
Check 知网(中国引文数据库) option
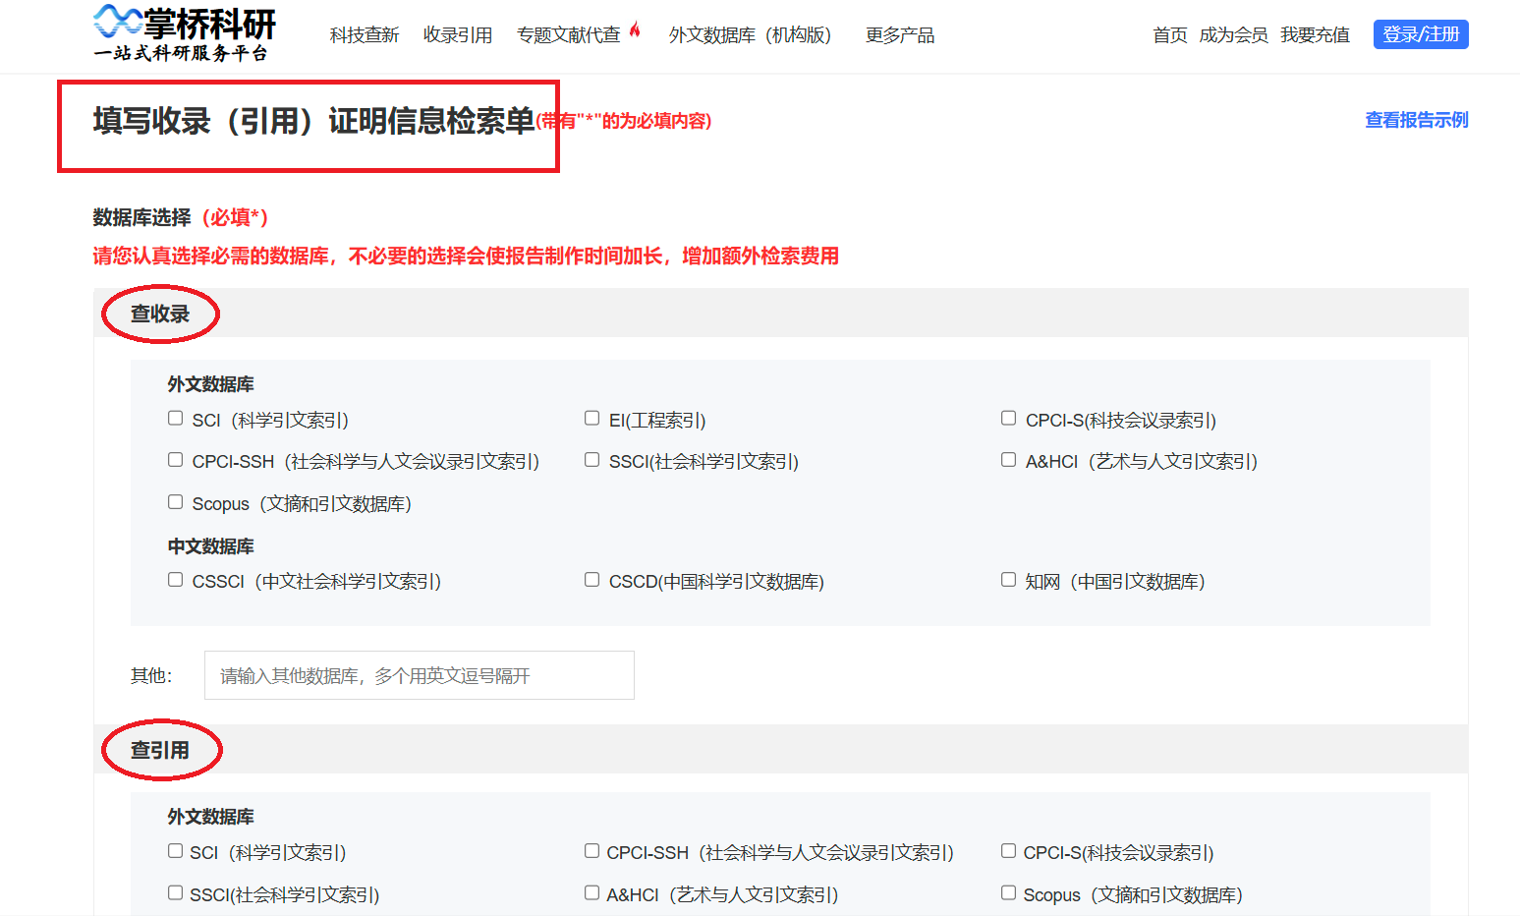[x=1008, y=578]
